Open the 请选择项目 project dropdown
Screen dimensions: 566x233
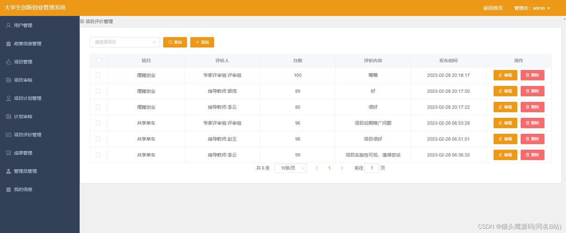click(x=125, y=42)
